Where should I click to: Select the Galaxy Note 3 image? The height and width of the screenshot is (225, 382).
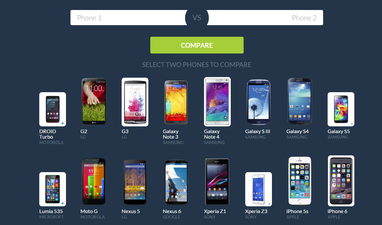tap(176, 102)
